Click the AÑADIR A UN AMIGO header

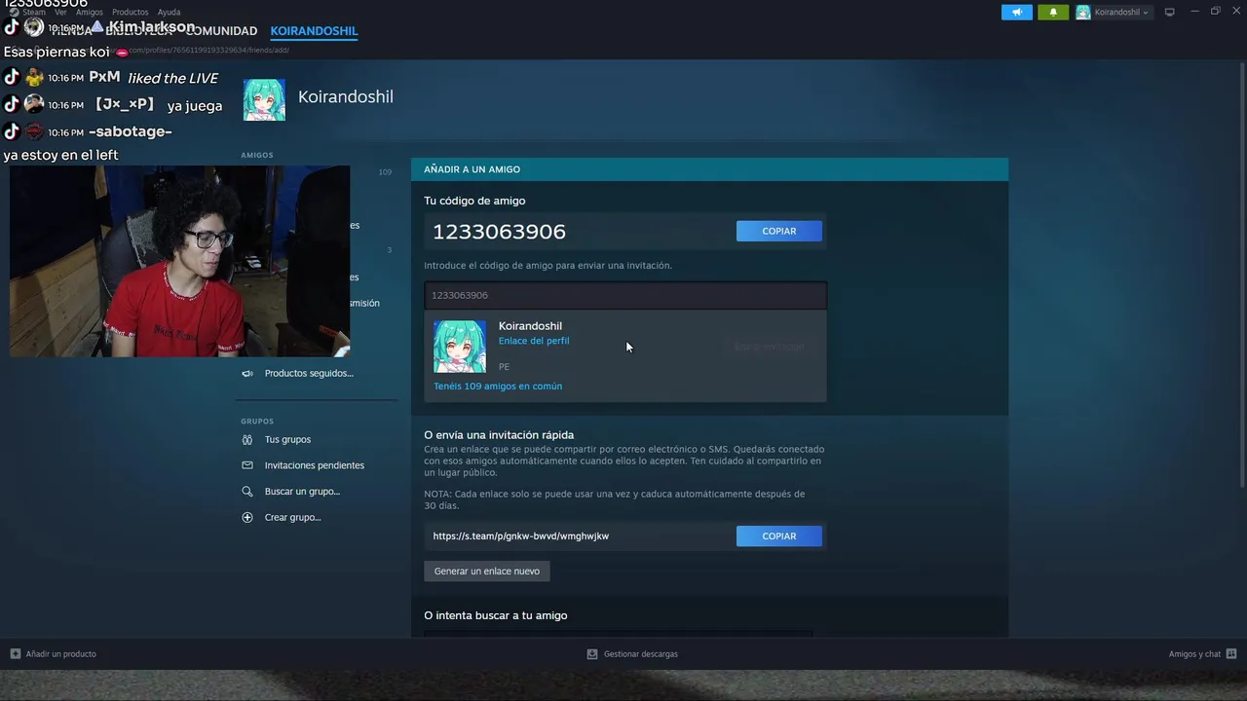pos(709,169)
